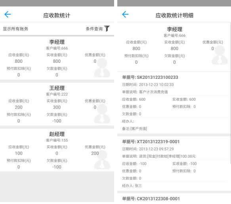Click 显示所有账务 option
This screenshot has width=231, height=204.
pyautogui.click(x=15, y=29)
